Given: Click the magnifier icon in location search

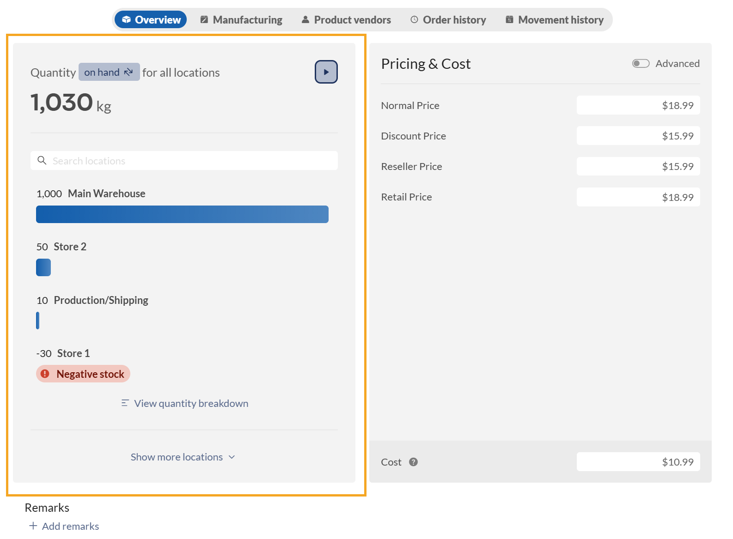Looking at the screenshot, I should pyautogui.click(x=42, y=160).
